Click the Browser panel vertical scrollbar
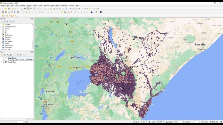The height and width of the screenshot is (125, 223). [33, 37]
